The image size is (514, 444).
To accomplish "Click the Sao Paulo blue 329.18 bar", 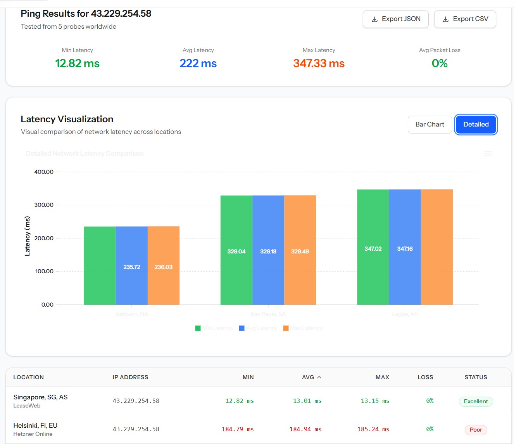I will click(x=268, y=250).
